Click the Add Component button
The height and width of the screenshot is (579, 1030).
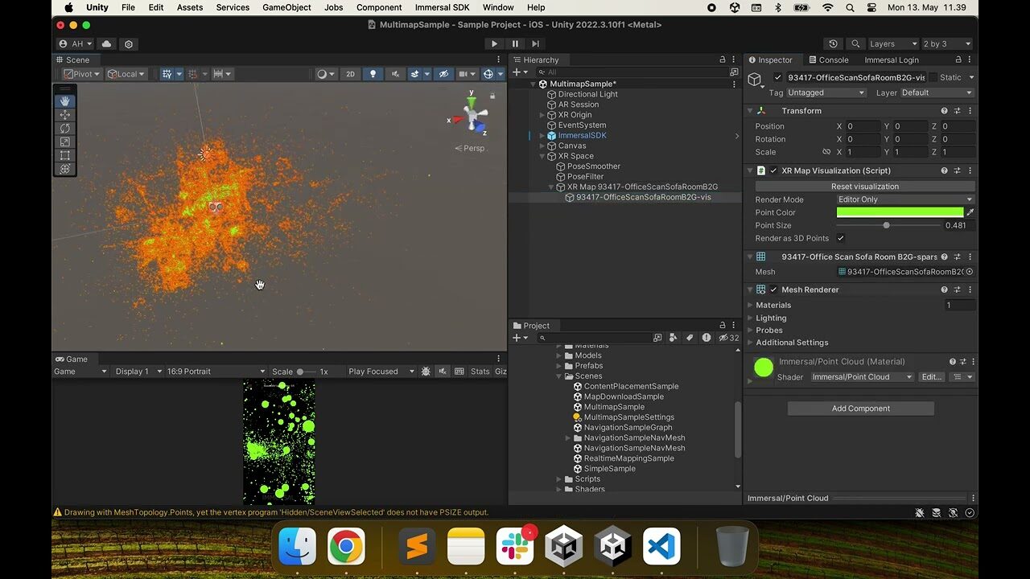point(861,409)
